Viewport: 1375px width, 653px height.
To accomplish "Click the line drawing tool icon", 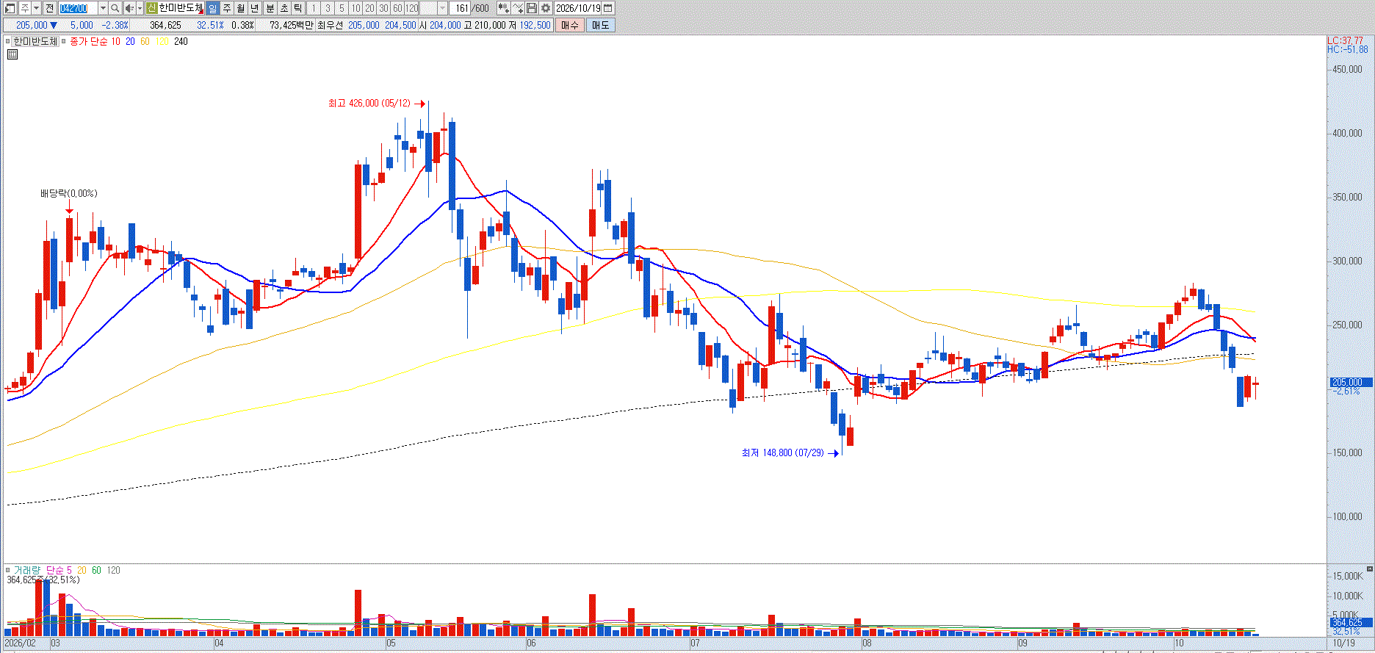I will click(518, 8).
